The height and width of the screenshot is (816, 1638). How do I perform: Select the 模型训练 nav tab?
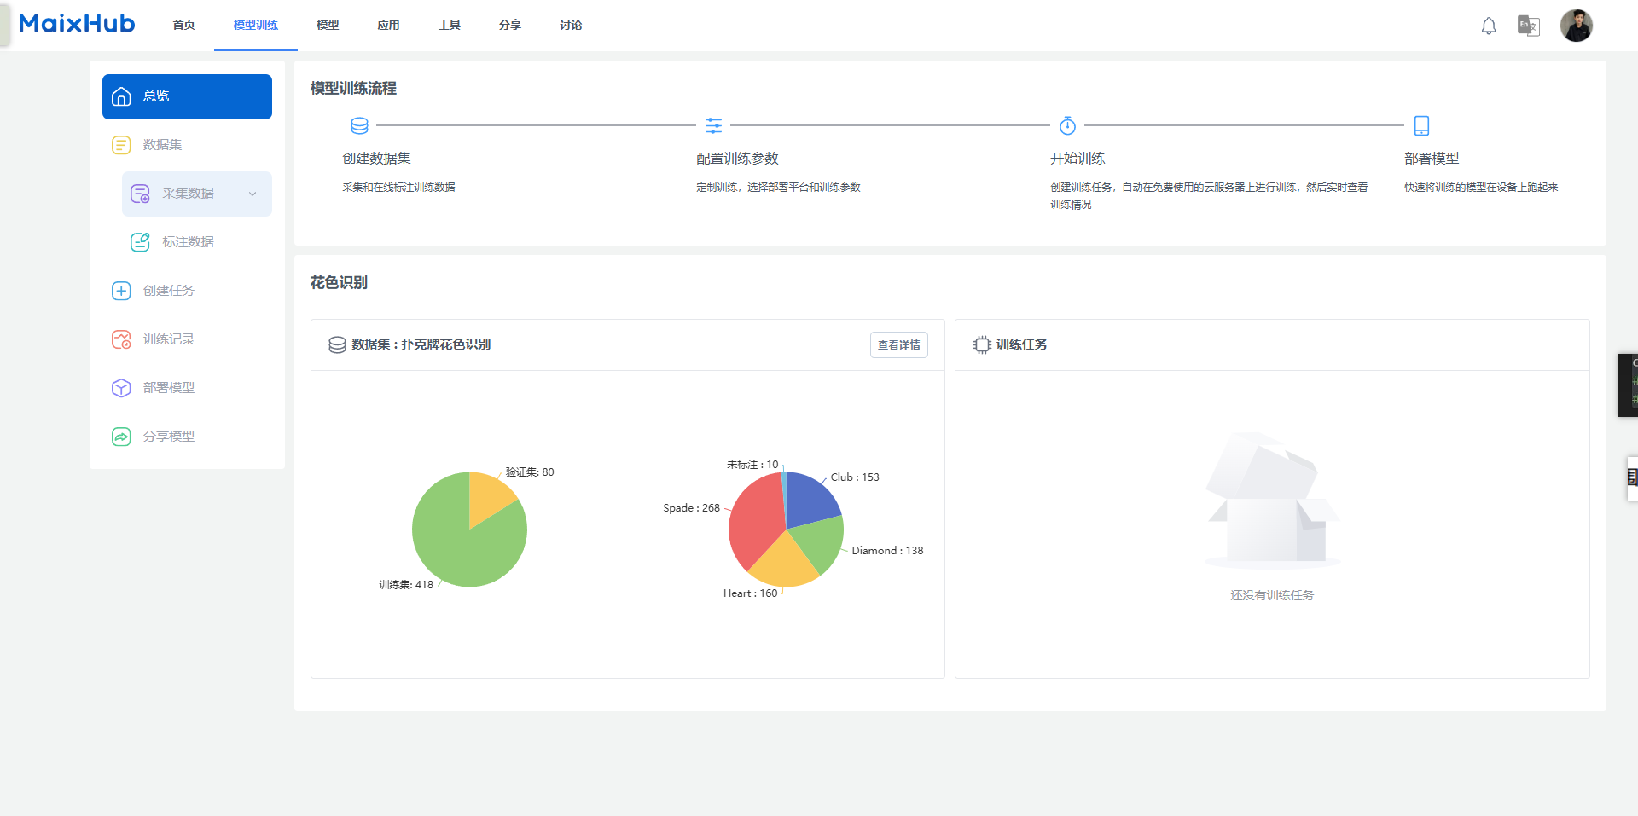[x=256, y=26]
